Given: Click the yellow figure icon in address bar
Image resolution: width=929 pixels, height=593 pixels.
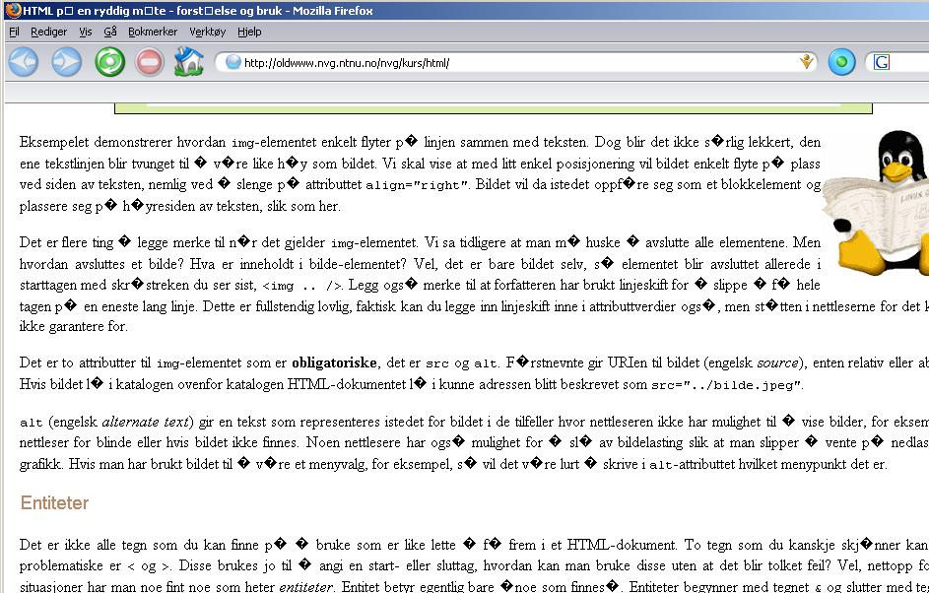Looking at the screenshot, I should (x=806, y=62).
